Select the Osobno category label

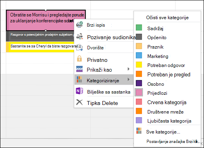click(x=156, y=84)
